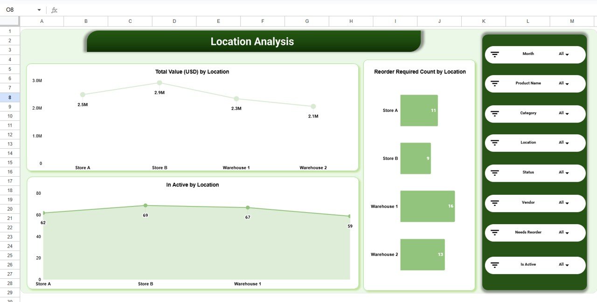This screenshot has width=597, height=302.
Task: Click the Warehouse 1 bar in the Reorder chart
Action: click(x=427, y=206)
